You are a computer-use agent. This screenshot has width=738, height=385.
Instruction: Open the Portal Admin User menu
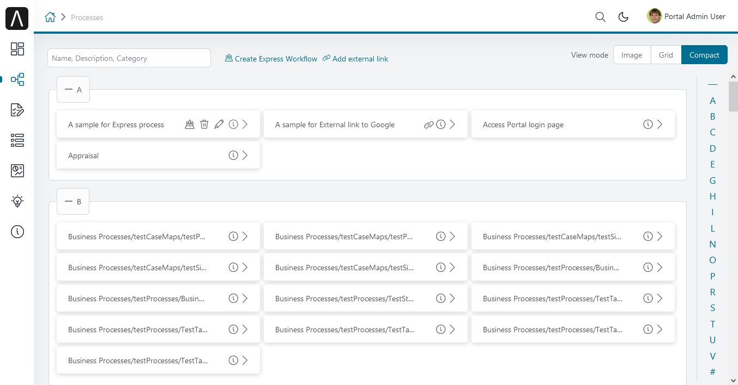pos(686,16)
